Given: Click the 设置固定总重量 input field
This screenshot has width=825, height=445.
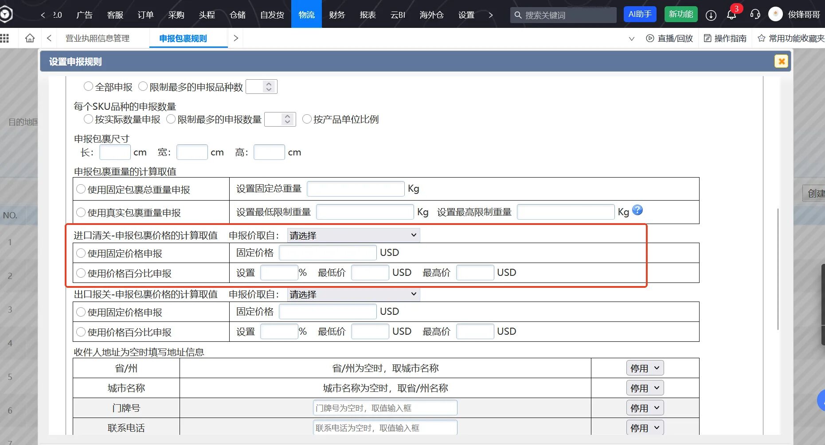Looking at the screenshot, I should (x=356, y=189).
